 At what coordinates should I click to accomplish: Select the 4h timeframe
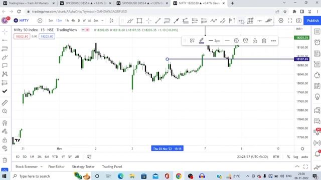tap(73, 20)
